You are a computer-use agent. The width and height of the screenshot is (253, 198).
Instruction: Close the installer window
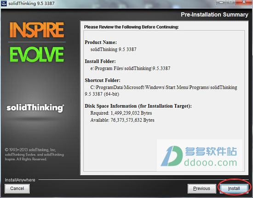tap(244, 2)
